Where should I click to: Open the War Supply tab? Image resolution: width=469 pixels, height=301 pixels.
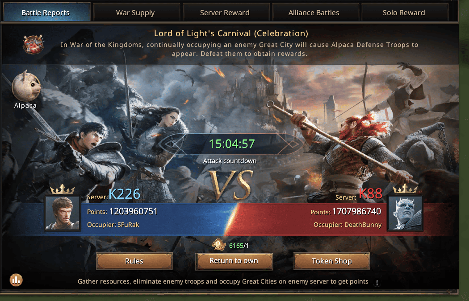click(135, 13)
